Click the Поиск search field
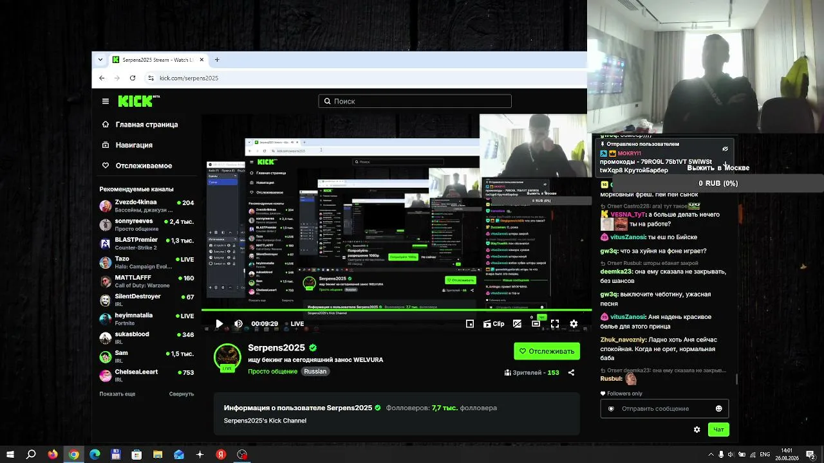This screenshot has height=463, width=824. [415, 101]
